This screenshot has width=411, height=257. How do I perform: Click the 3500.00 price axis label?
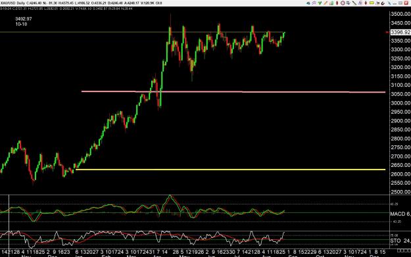400,14
